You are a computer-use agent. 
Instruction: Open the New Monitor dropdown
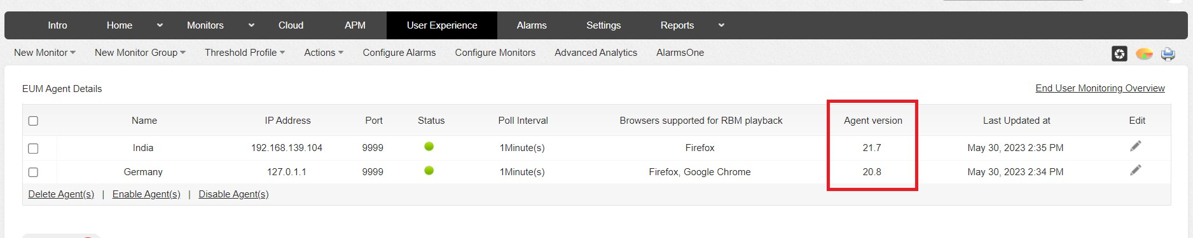click(45, 53)
